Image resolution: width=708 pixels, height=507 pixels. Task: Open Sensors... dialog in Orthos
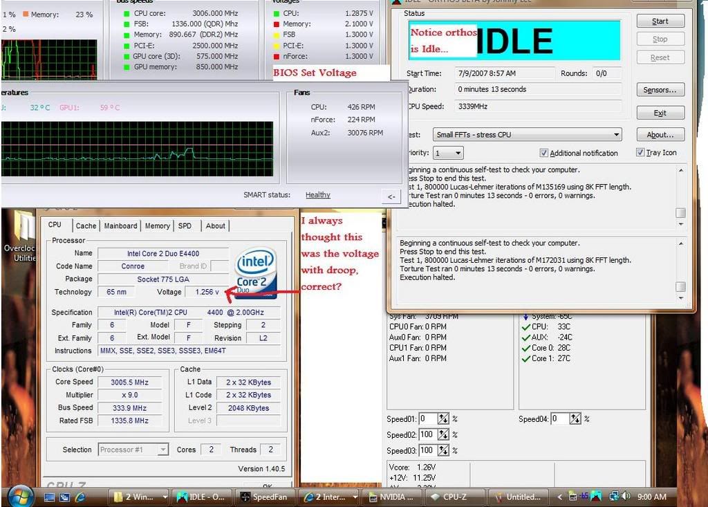coord(660,90)
